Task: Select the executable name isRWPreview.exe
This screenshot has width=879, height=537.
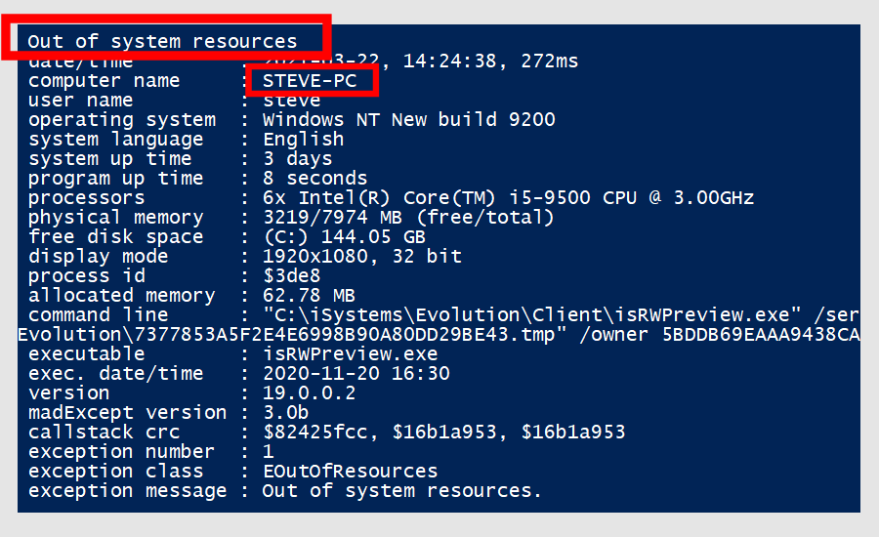Action: (x=350, y=354)
